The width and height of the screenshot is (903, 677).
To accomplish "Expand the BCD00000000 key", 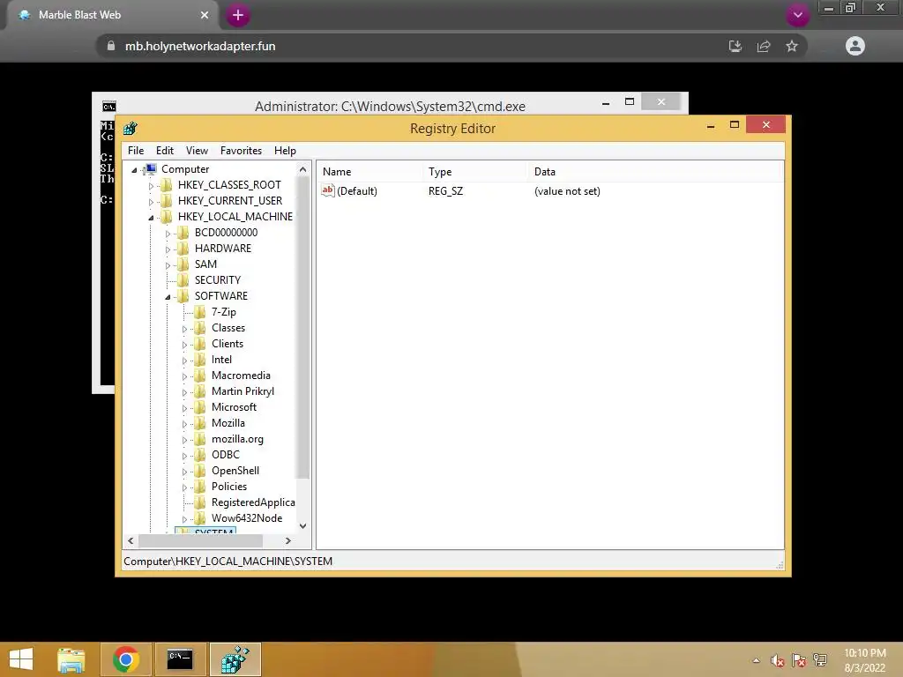I will point(168,234).
